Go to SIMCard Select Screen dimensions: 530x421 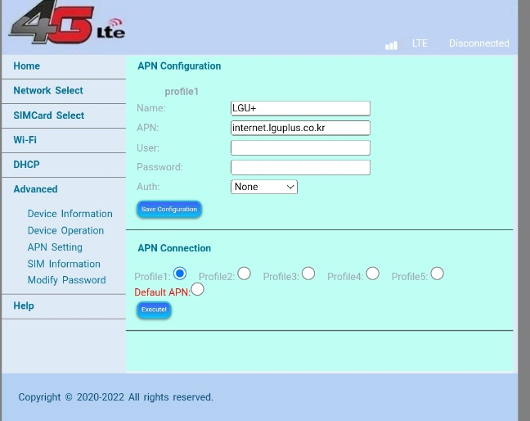49,115
